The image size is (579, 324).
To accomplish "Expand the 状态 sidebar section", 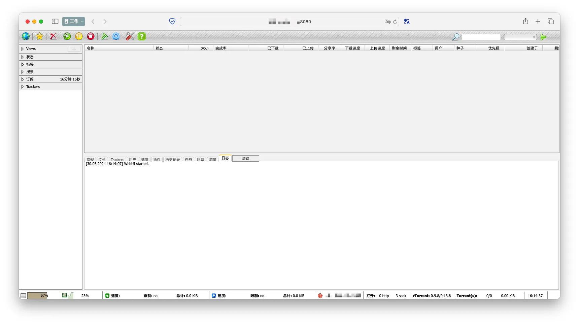I will coord(23,57).
